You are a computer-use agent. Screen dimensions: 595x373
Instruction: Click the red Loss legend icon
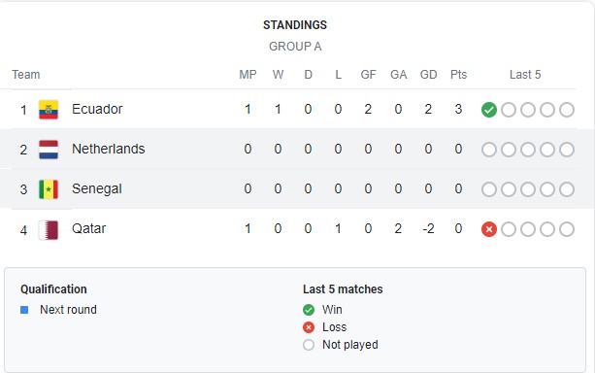[309, 327]
